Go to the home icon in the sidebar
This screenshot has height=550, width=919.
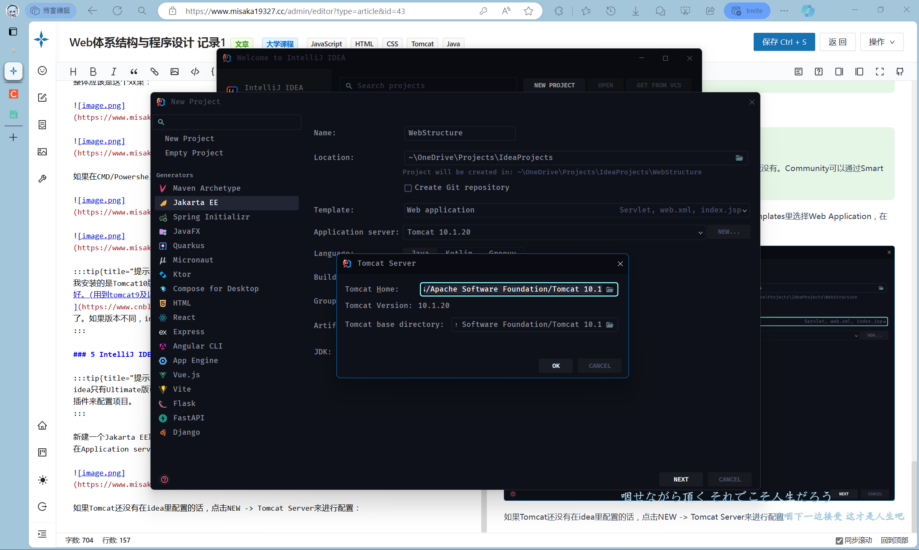pos(42,425)
